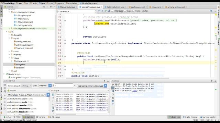Screen dimensions: 220x123
Task: Close the activity_settings.xml tab
Action: [x=186, y=7]
